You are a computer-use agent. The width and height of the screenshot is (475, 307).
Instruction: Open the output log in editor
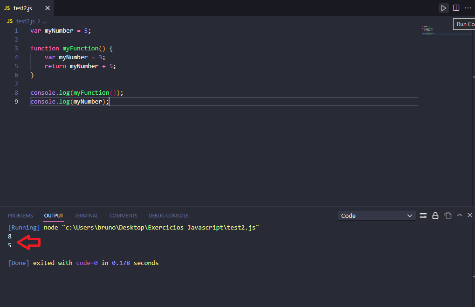tap(448, 216)
